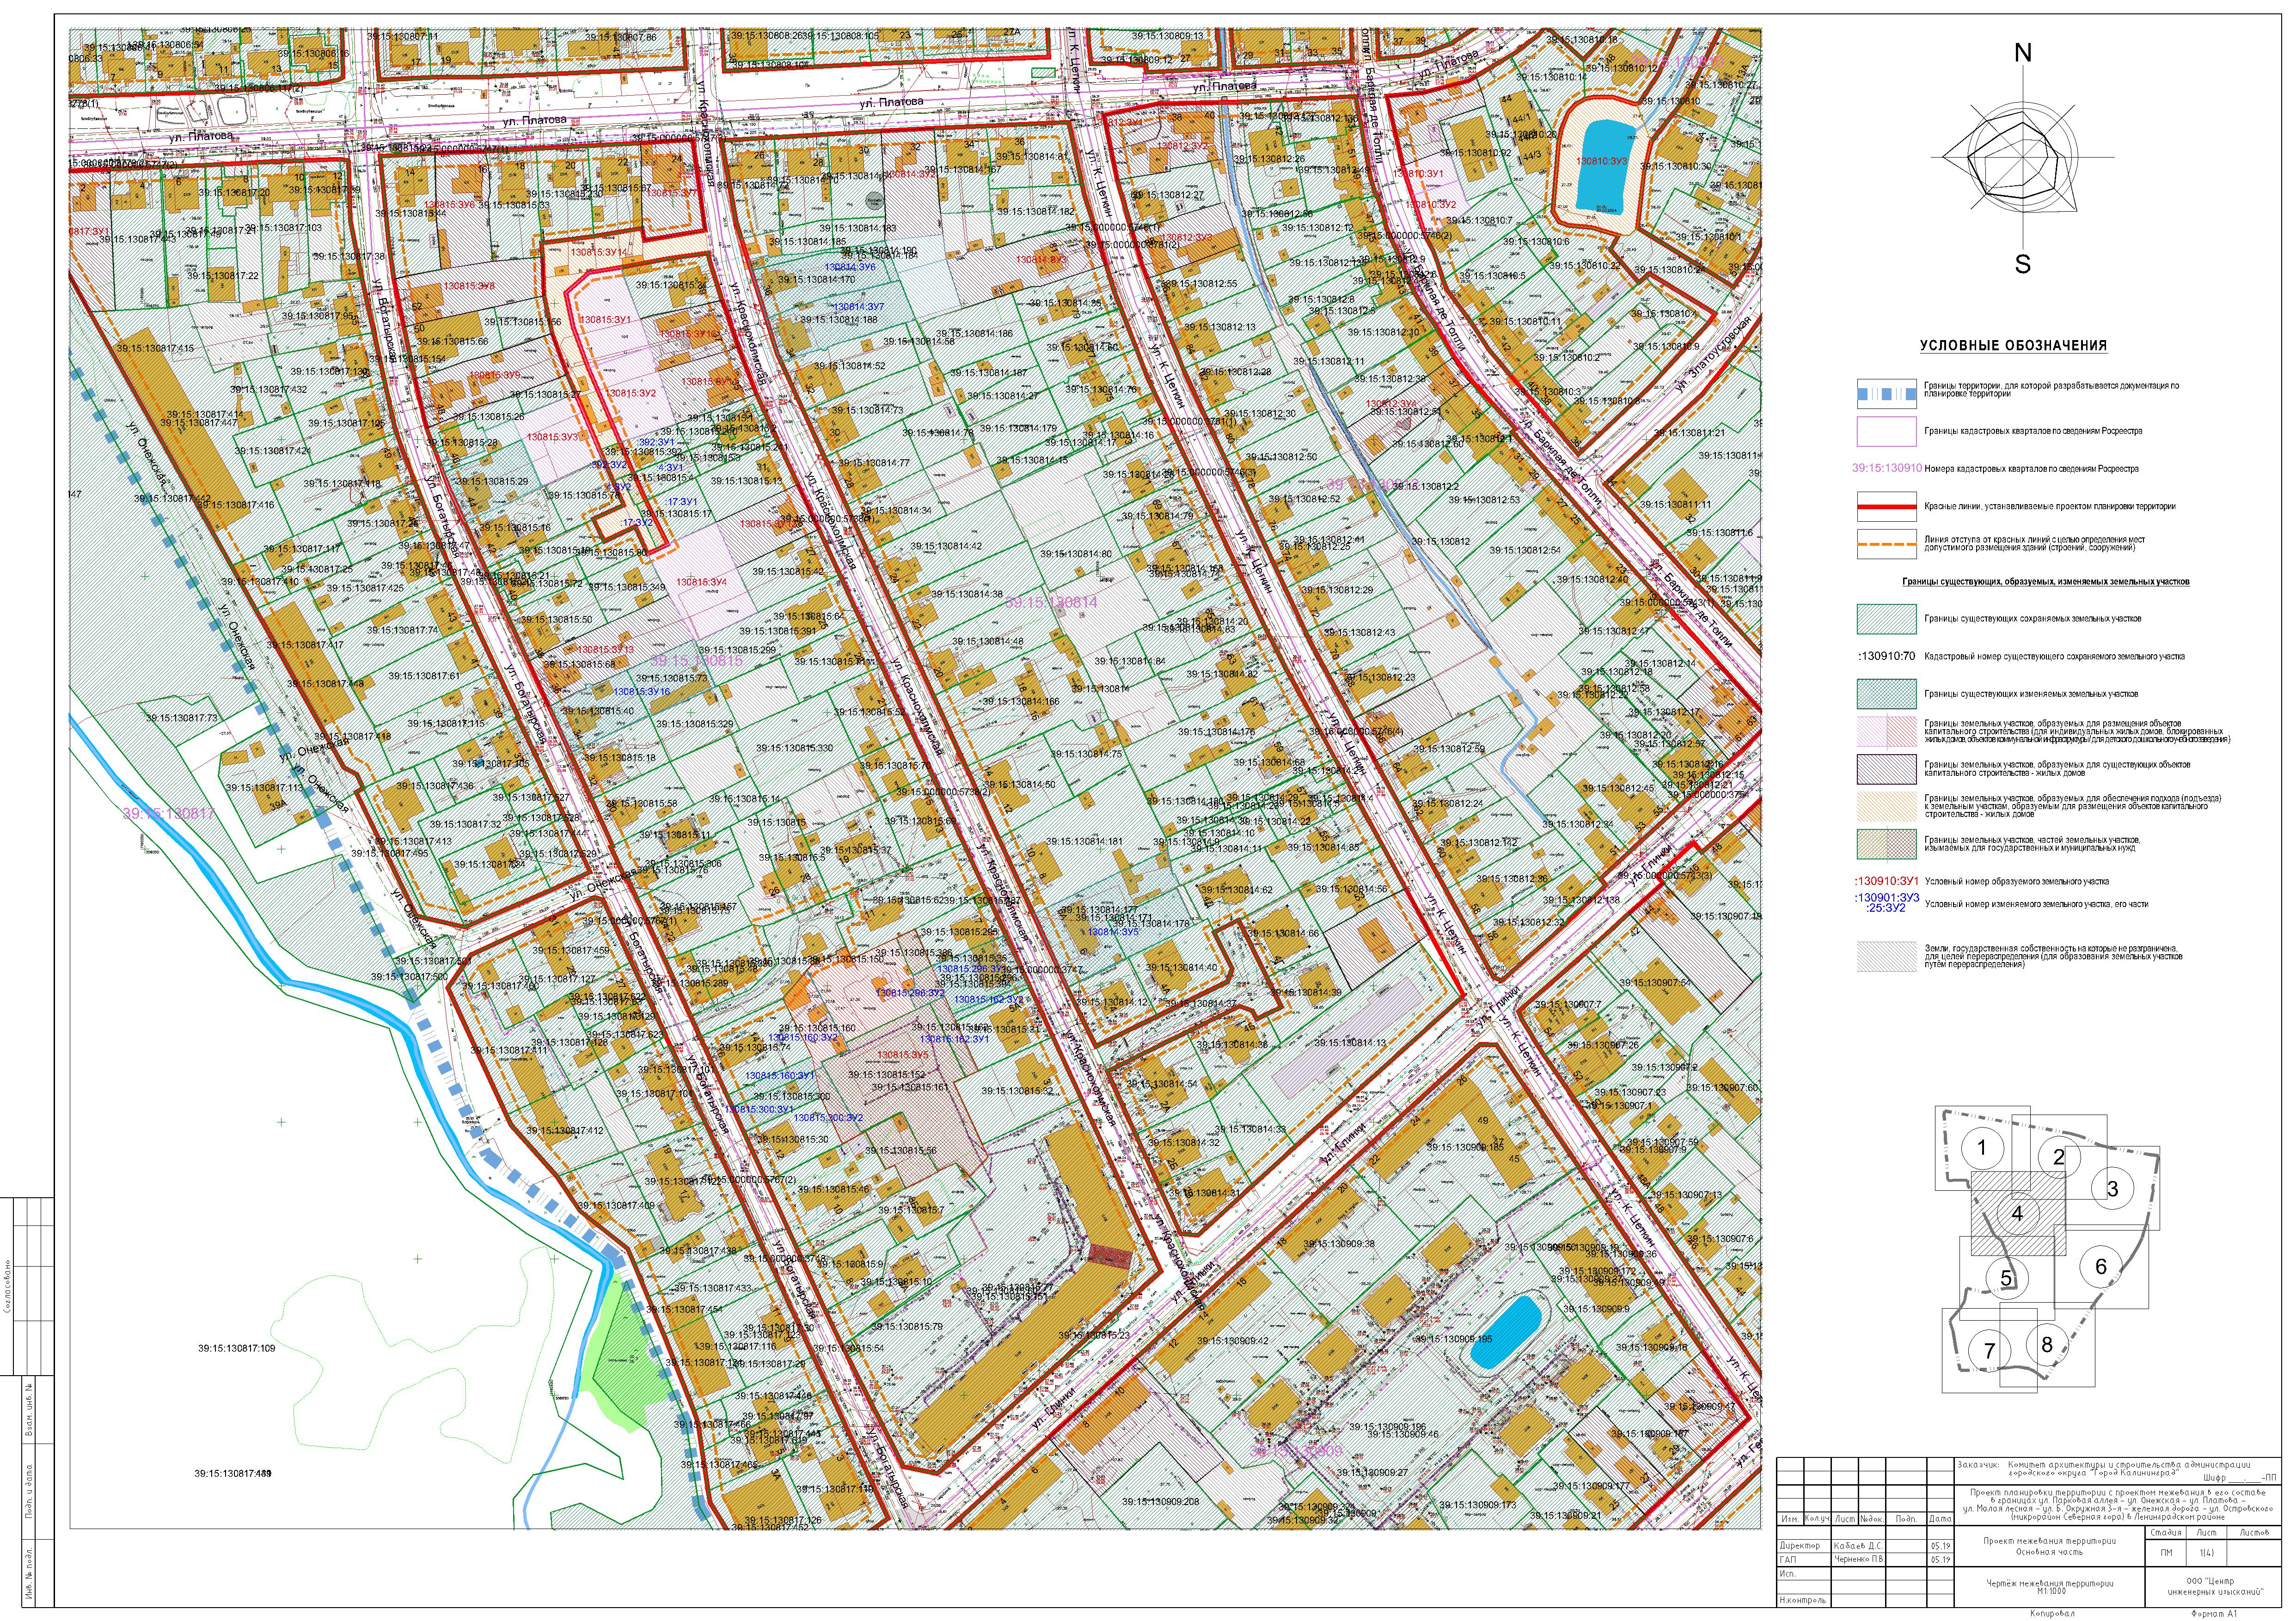Click sheet circle number 8 in index

2047,1344
